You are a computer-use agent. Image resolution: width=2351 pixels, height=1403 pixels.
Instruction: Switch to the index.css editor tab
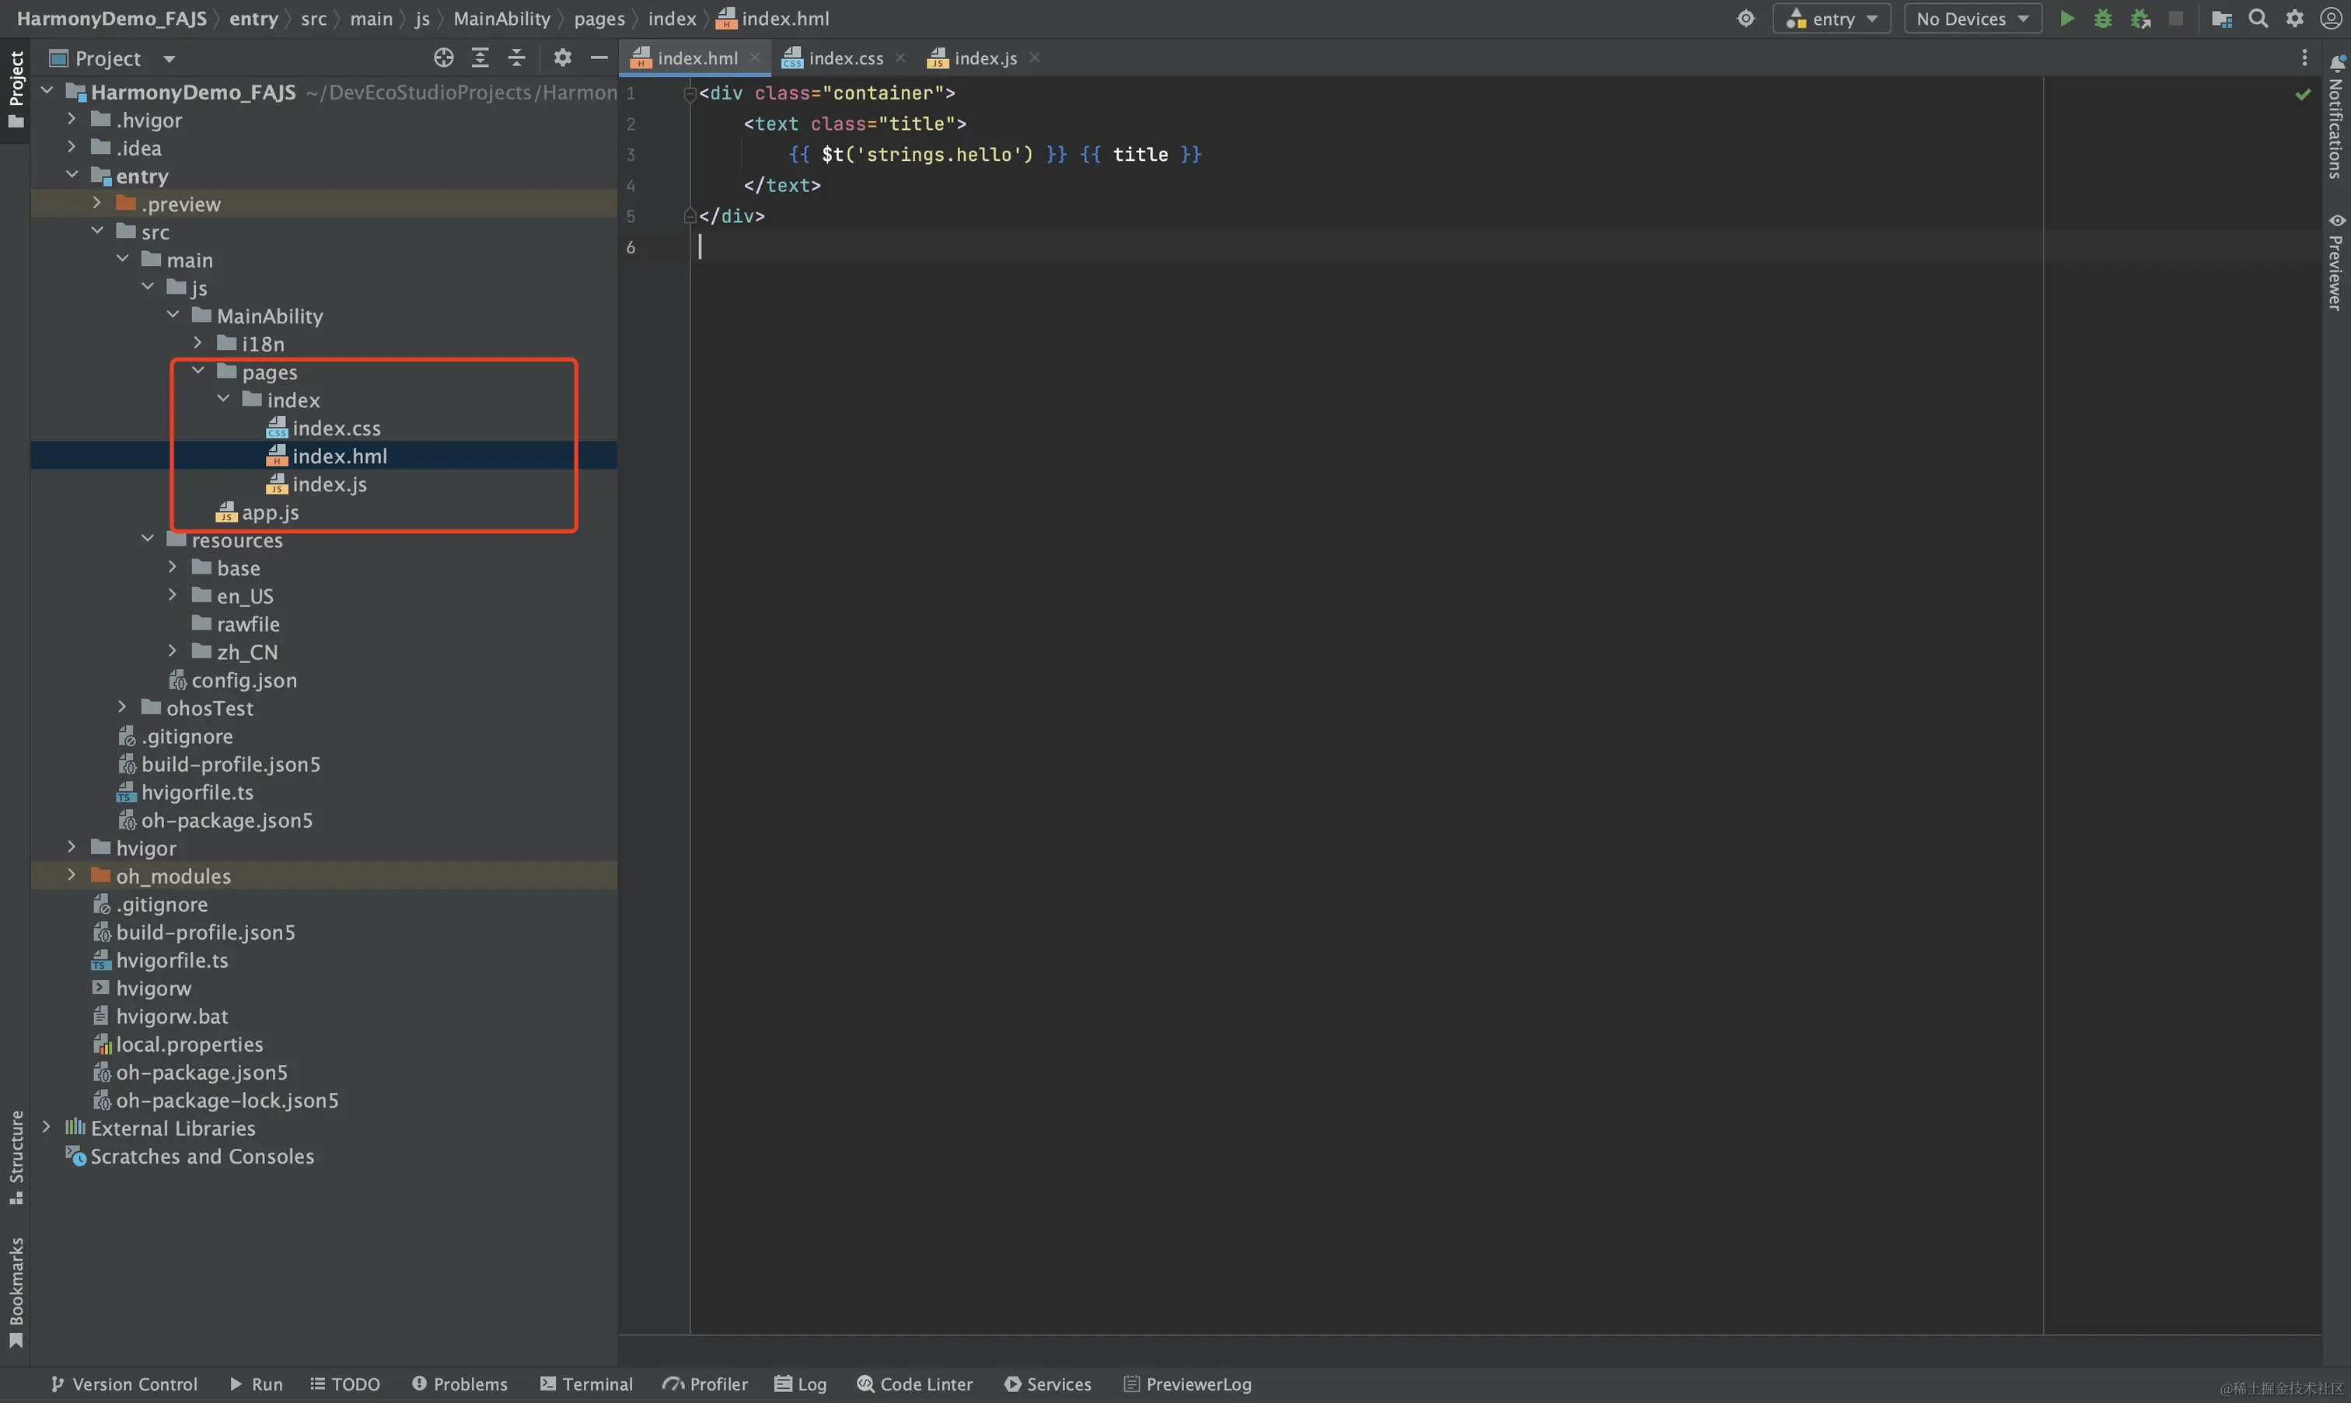(x=845, y=58)
